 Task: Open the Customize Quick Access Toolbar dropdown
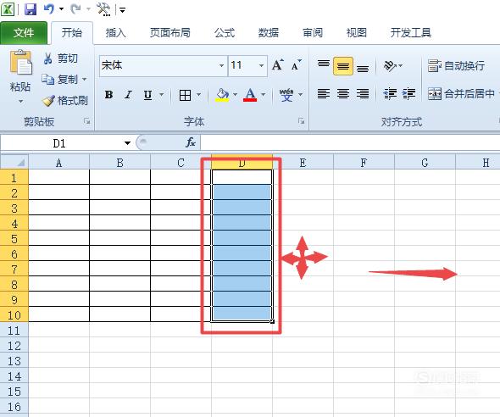(122, 10)
